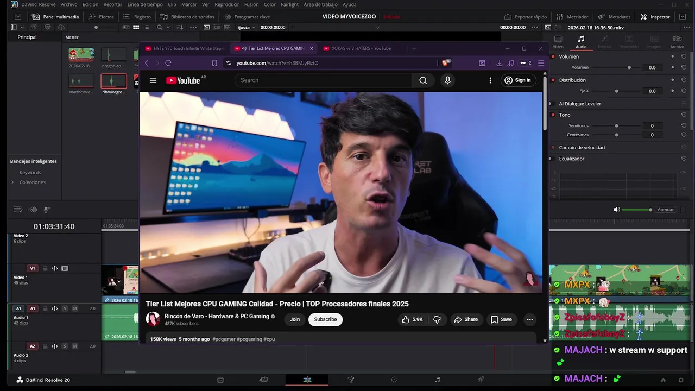Select the Archivo tab in Inspector
Image resolution: width=695 pixels, height=391 pixels.
pos(677,42)
